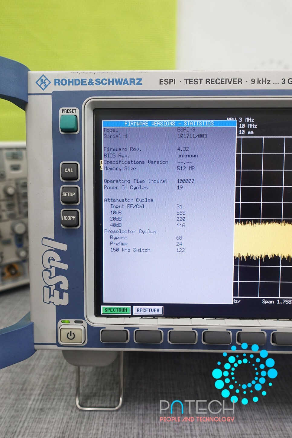Select the Model row value ESPI-3
This screenshot has width=292, height=438.
tap(186, 130)
